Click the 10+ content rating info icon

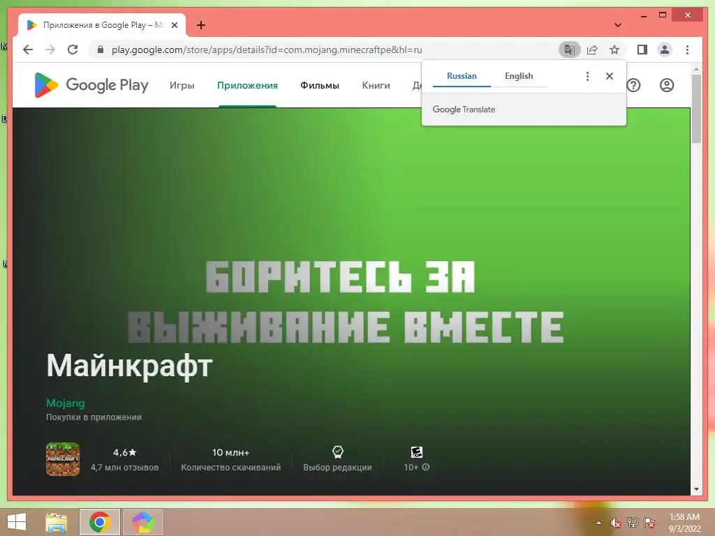tap(425, 467)
